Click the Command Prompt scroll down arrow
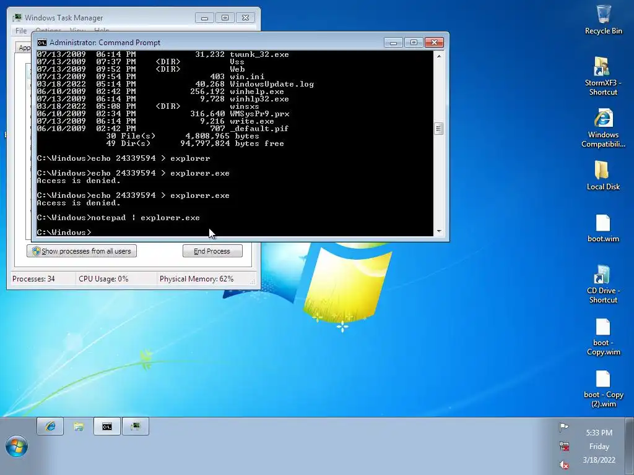The image size is (634, 475). (x=439, y=231)
